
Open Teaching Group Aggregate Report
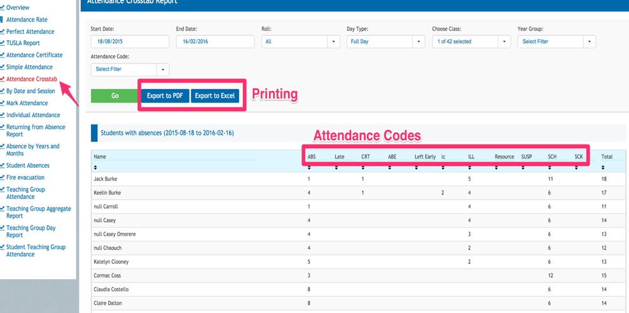click(x=39, y=212)
